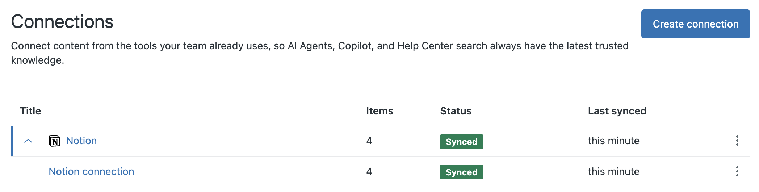Click the Items column header
Screen dimensions: 759x192
pyautogui.click(x=379, y=111)
